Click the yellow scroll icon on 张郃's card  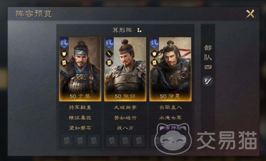[109, 63]
